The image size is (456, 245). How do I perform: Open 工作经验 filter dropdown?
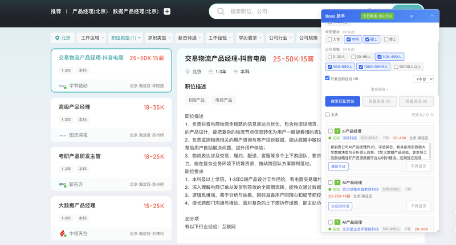click(219, 38)
